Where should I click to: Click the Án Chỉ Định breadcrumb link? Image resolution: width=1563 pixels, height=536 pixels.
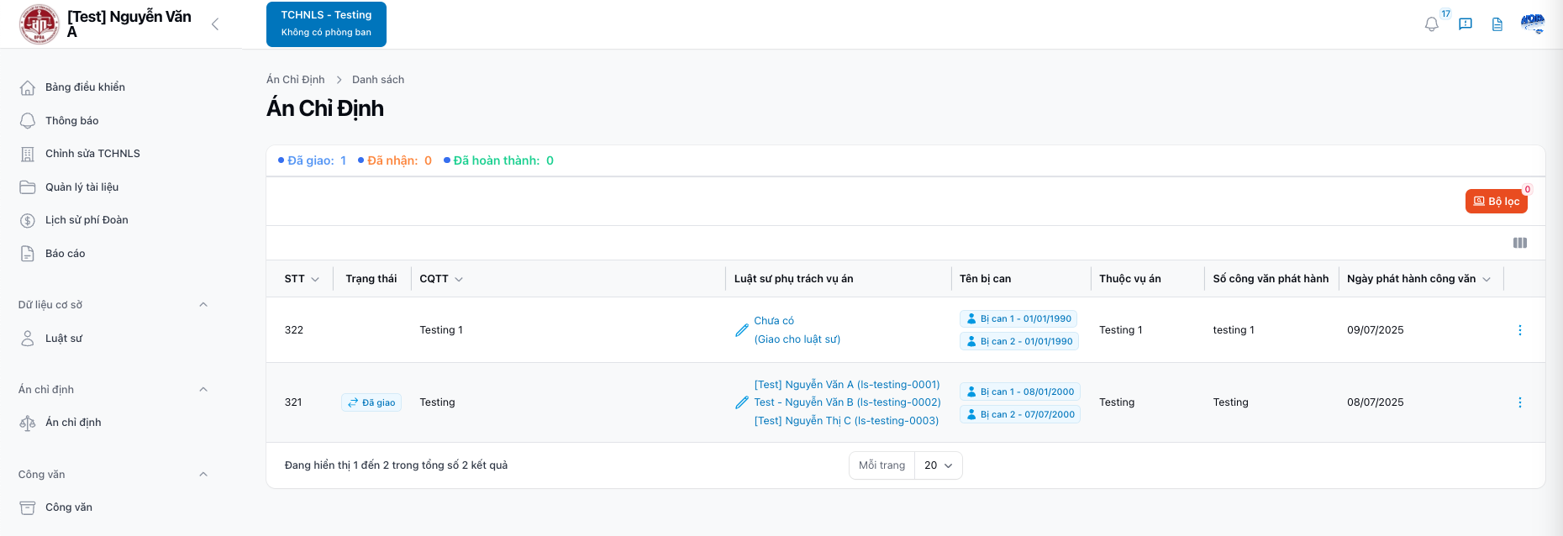pyautogui.click(x=295, y=80)
